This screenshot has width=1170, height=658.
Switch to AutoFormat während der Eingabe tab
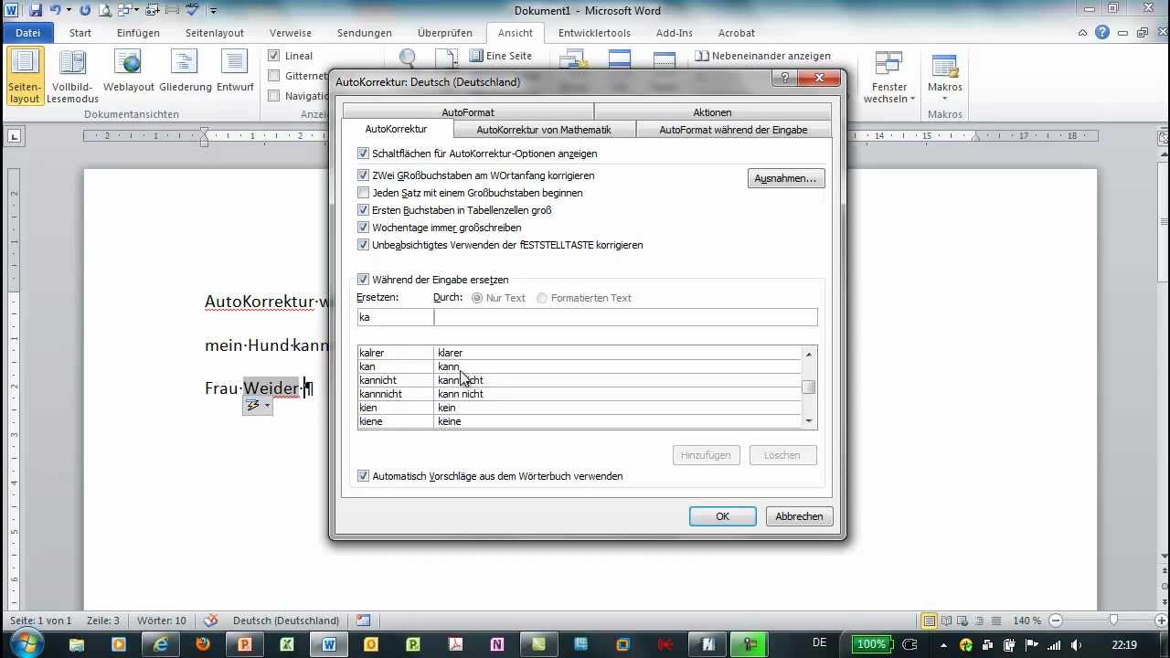pos(733,130)
